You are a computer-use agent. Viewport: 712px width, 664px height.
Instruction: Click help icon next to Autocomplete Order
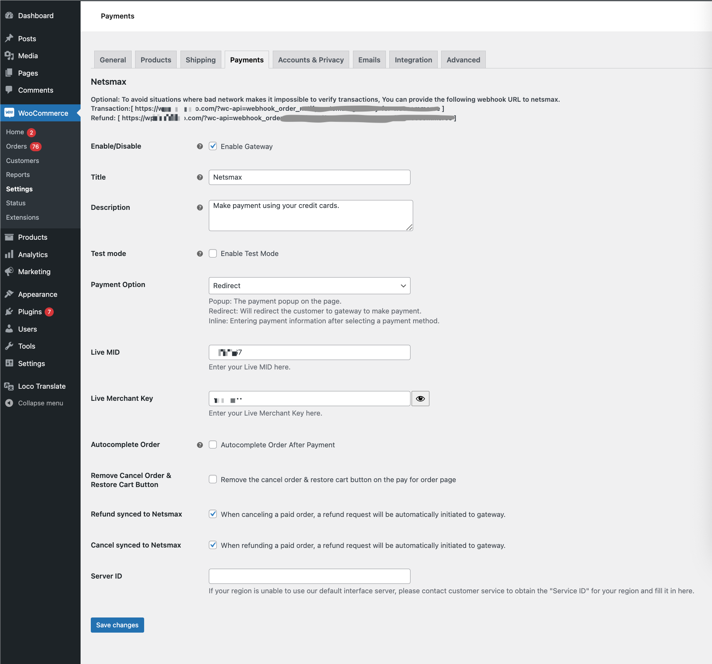[x=200, y=445]
